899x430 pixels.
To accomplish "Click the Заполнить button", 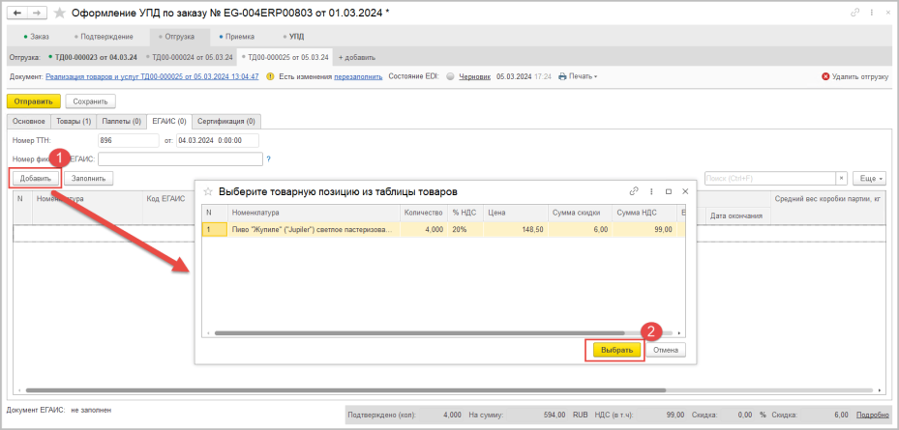I will tap(89, 179).
